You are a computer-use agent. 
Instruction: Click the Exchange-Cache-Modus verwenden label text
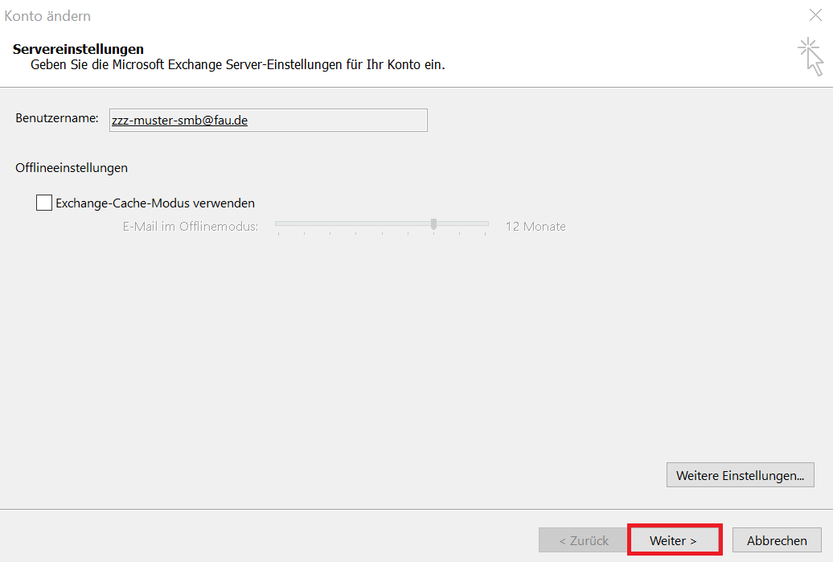(154, 203)
